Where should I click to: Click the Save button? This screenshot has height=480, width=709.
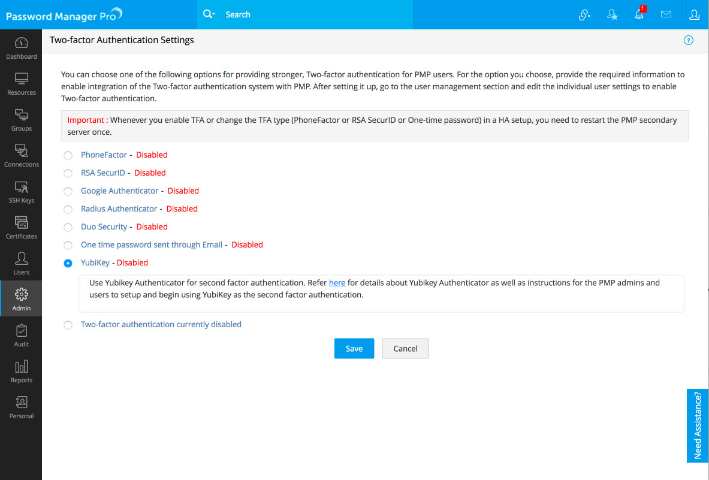click(x=354, y=349)
